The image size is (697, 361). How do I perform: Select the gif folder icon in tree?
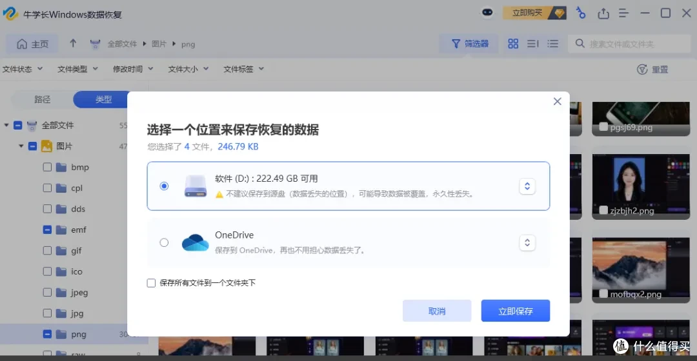[x=61, y=250]
